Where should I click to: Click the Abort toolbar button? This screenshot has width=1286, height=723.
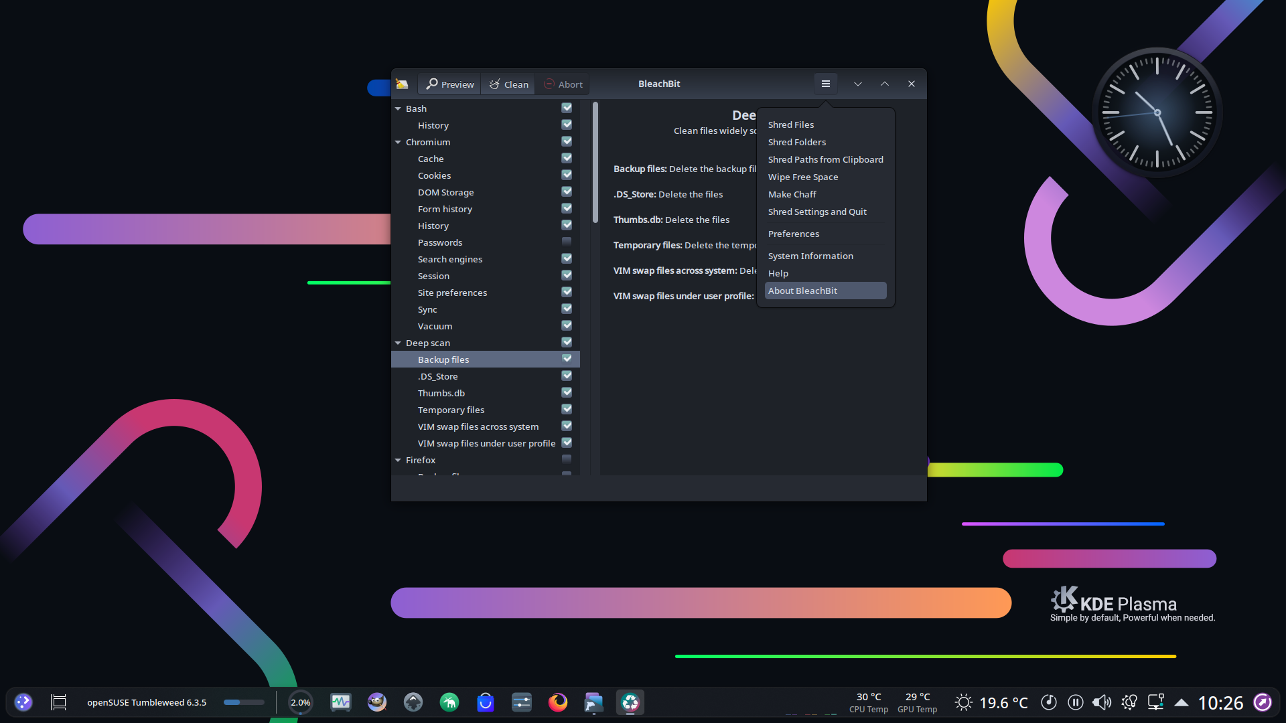coord(563,84)
